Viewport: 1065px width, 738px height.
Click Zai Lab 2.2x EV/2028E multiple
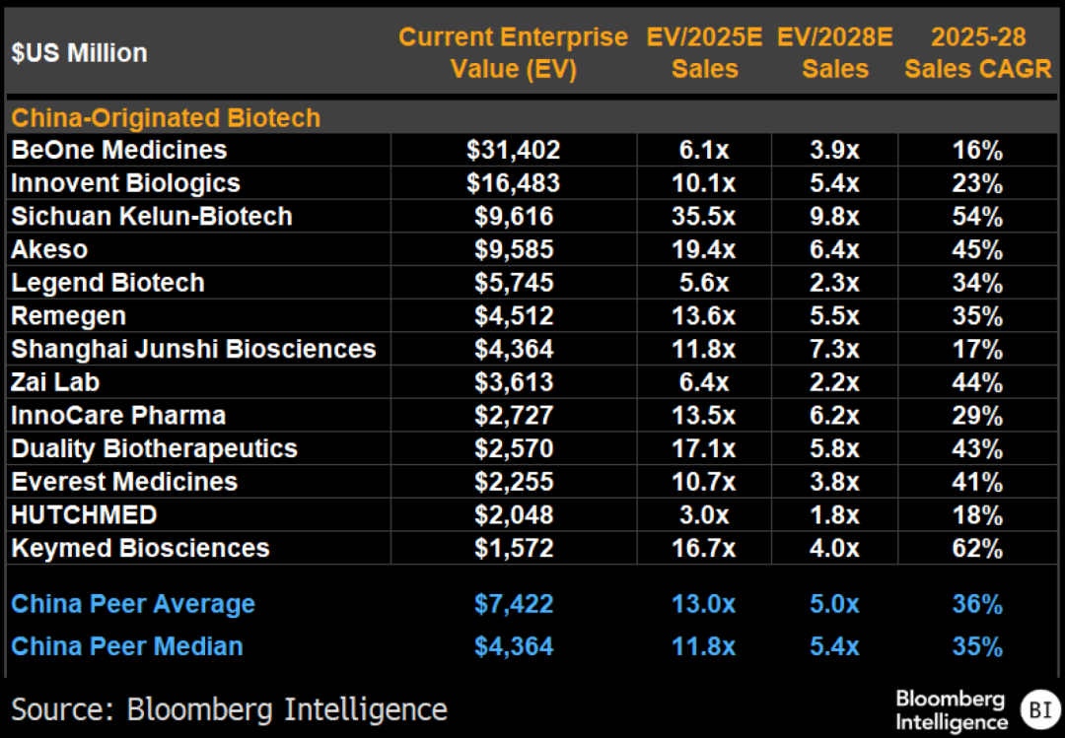pos(834,382)
